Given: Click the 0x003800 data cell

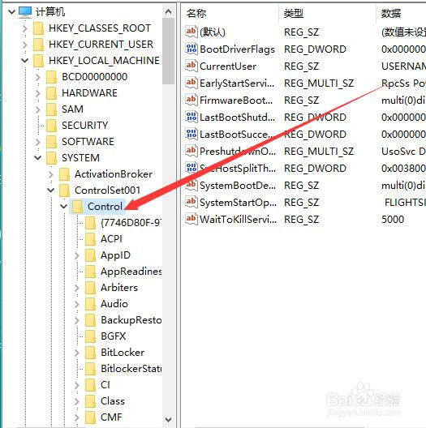Looking at the screenshot, I should coord(403,168).
